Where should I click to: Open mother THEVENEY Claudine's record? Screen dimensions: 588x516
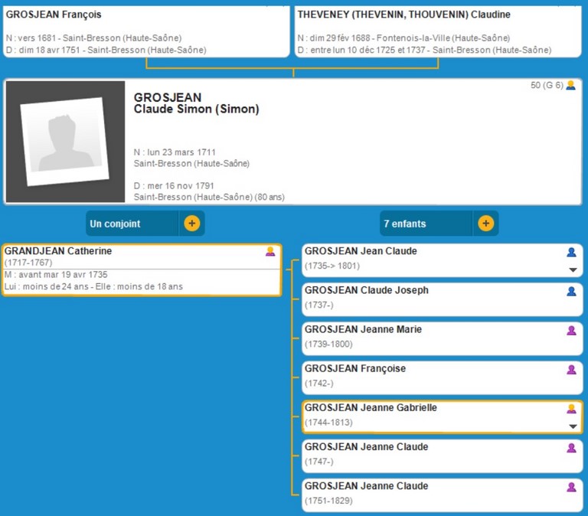tap(404, 15)
